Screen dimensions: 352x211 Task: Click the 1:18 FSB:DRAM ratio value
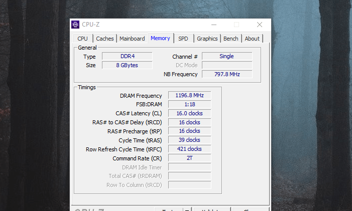coord(190,104)
